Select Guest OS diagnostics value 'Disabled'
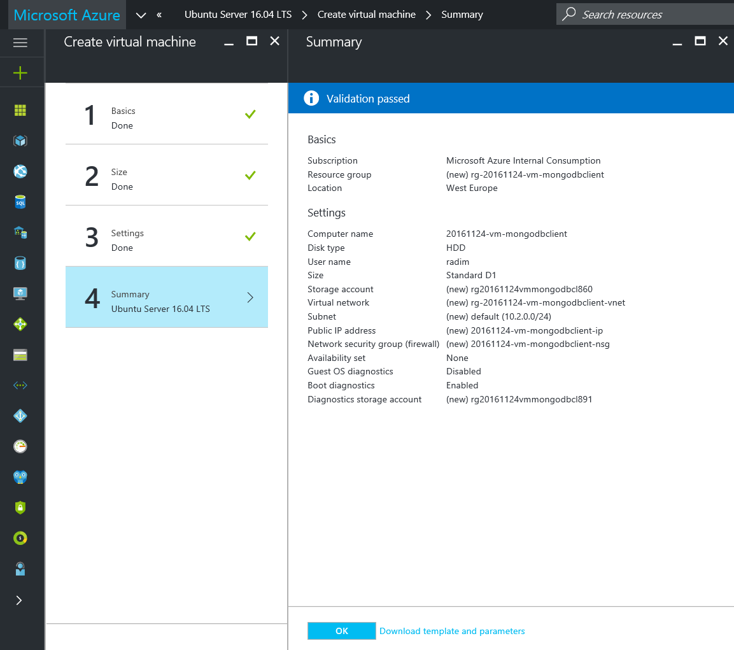Screen dimensions: 734x650 click(464, 371)
